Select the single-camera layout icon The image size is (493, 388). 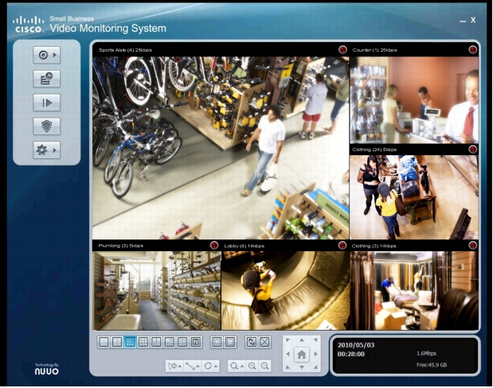coord(103,342)
